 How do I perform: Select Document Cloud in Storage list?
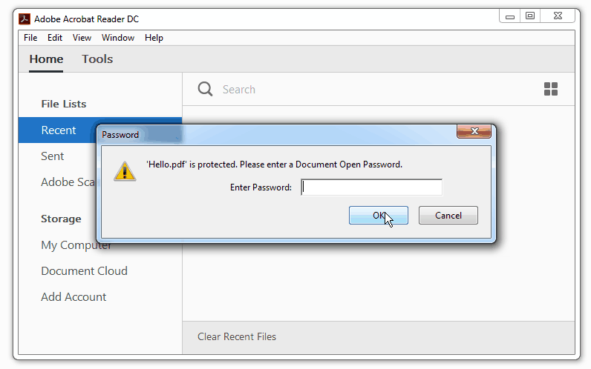point(84,271)
